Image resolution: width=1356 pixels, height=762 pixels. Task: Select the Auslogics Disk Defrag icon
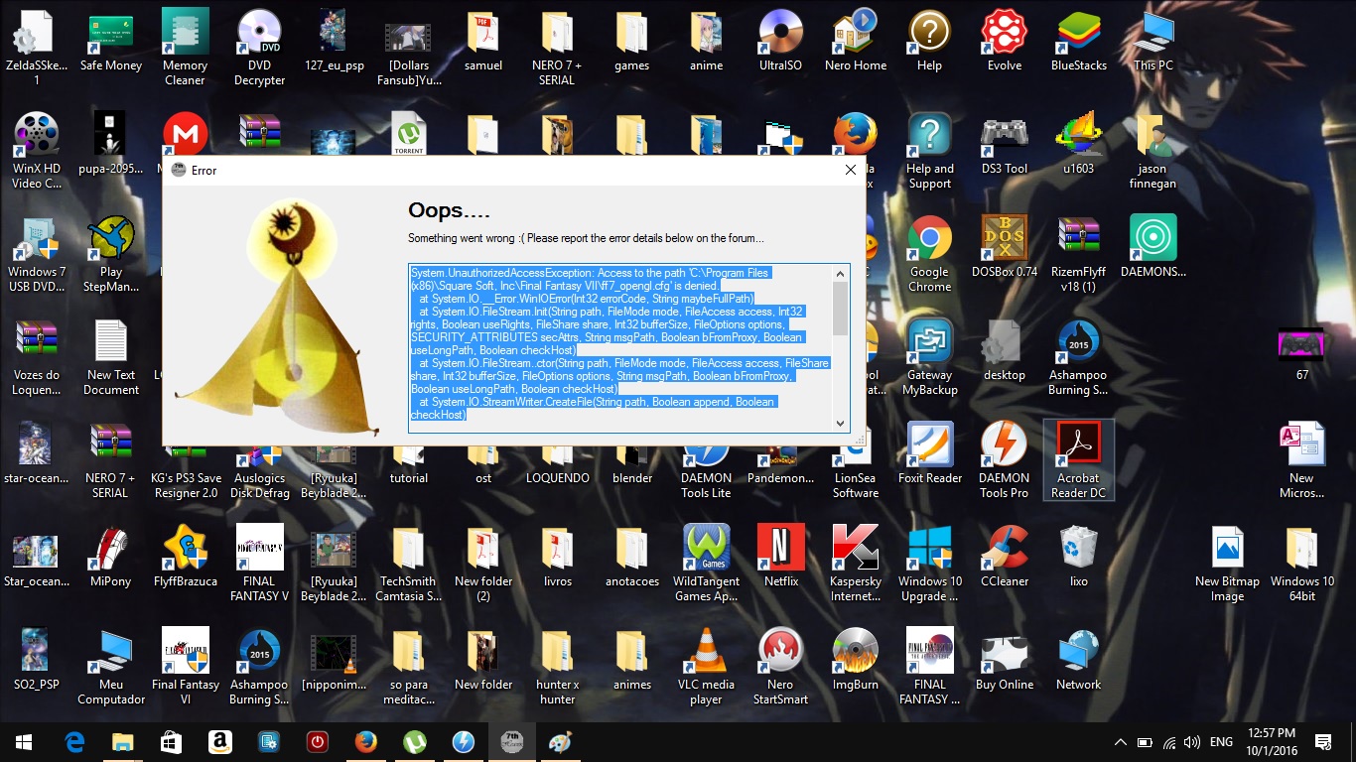[x=260, y=470]
